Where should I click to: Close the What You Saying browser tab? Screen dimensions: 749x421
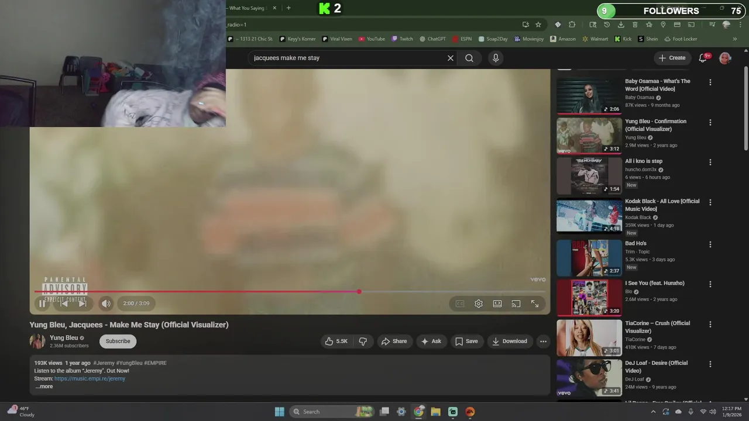point(274,8)
